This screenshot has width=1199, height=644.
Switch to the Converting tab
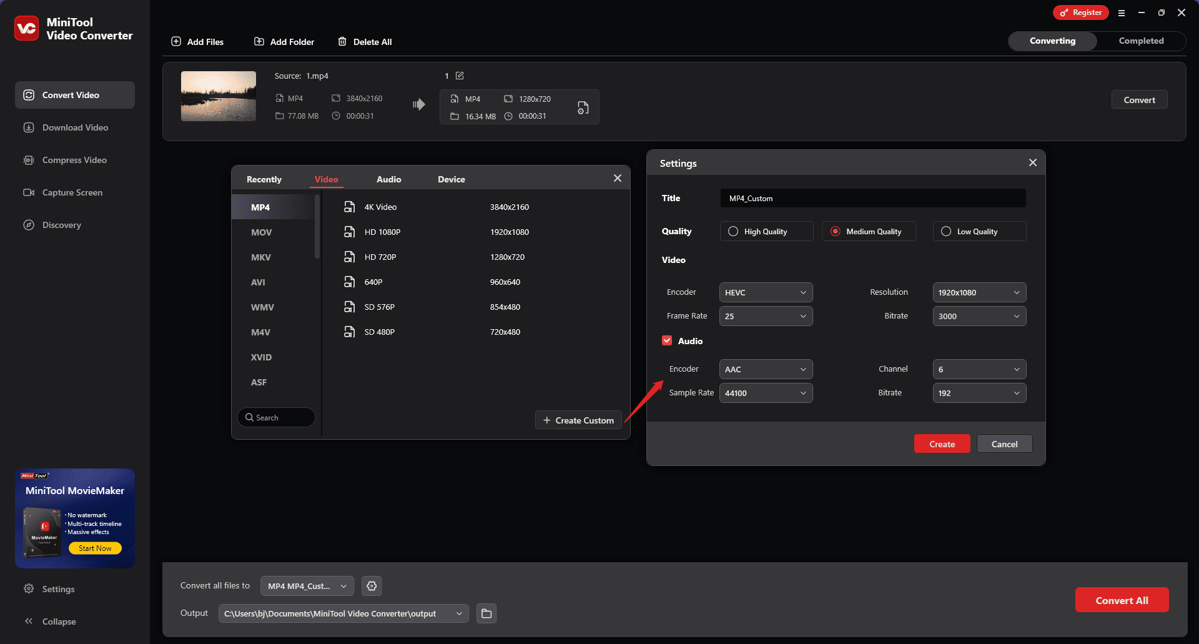pos(1053,41)
